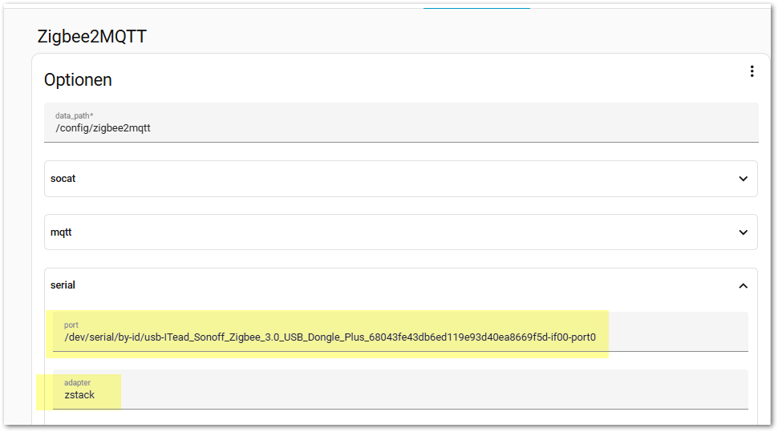Viewport: 778px width, 432px height.
Task: Click the blue active tab indicator at top
Action: click(x=476, y=8)
